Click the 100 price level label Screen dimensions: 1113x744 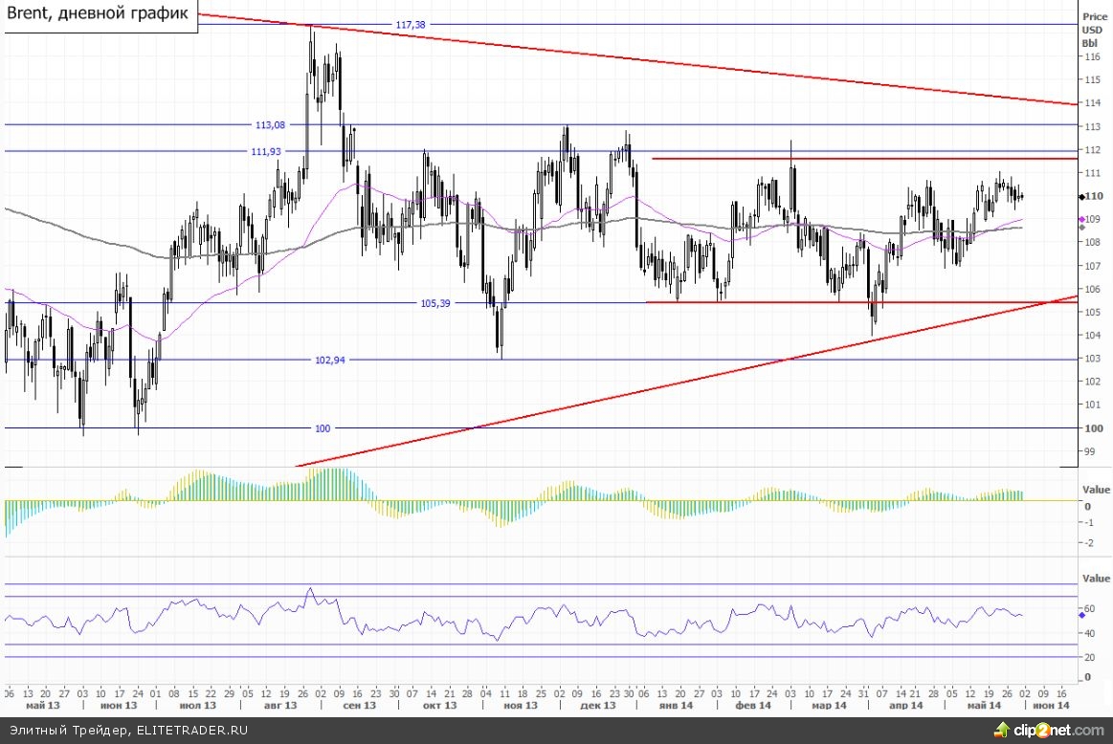[323, 428]
